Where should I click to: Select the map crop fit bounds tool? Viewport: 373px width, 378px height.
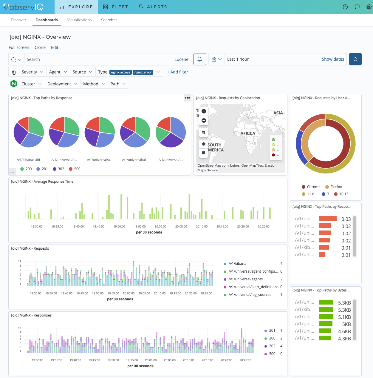tap(204, 132)
